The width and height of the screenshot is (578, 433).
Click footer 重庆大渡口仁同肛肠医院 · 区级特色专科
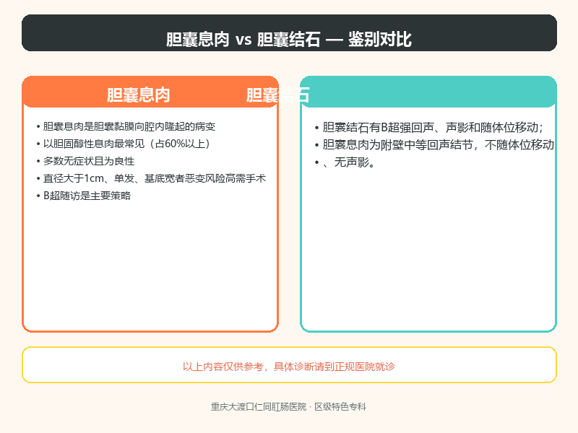click(288, 406)
